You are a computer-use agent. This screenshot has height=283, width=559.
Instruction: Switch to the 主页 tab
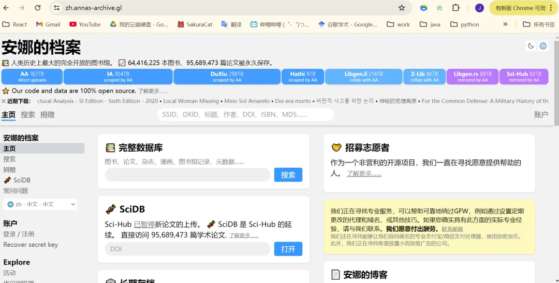pos(9,115)
